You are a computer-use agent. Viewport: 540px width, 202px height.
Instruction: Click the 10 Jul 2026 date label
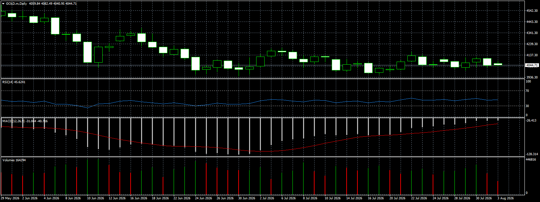pyautogui.click(x=332, y=198)
